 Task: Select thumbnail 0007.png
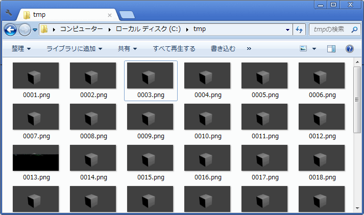(36, 116)
